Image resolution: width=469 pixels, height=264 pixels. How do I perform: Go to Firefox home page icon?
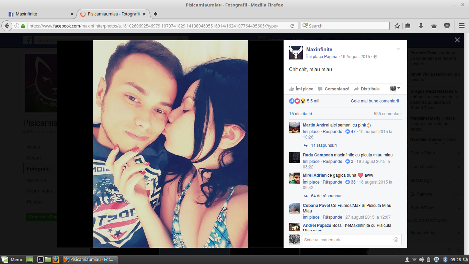pos(434,26)
